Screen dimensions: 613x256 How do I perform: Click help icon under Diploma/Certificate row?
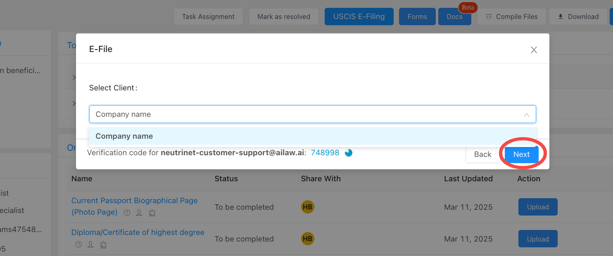coord(78,244)
